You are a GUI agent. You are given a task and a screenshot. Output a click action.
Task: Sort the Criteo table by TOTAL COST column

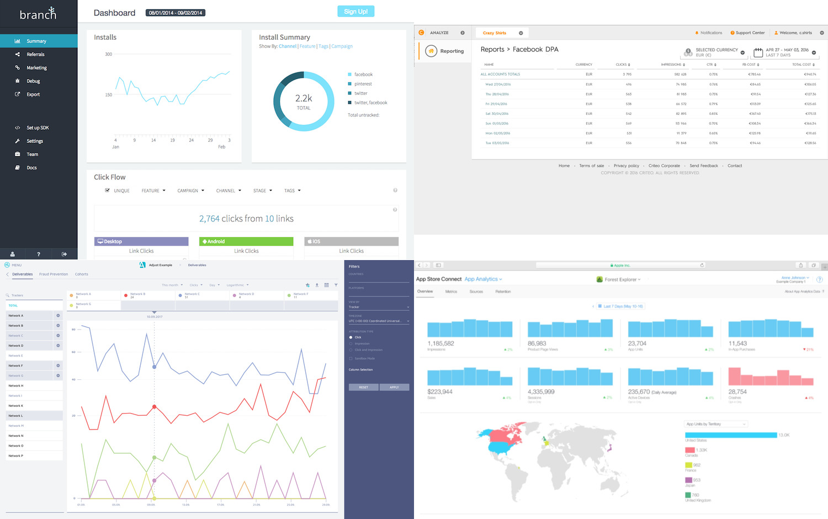[803, 65]
